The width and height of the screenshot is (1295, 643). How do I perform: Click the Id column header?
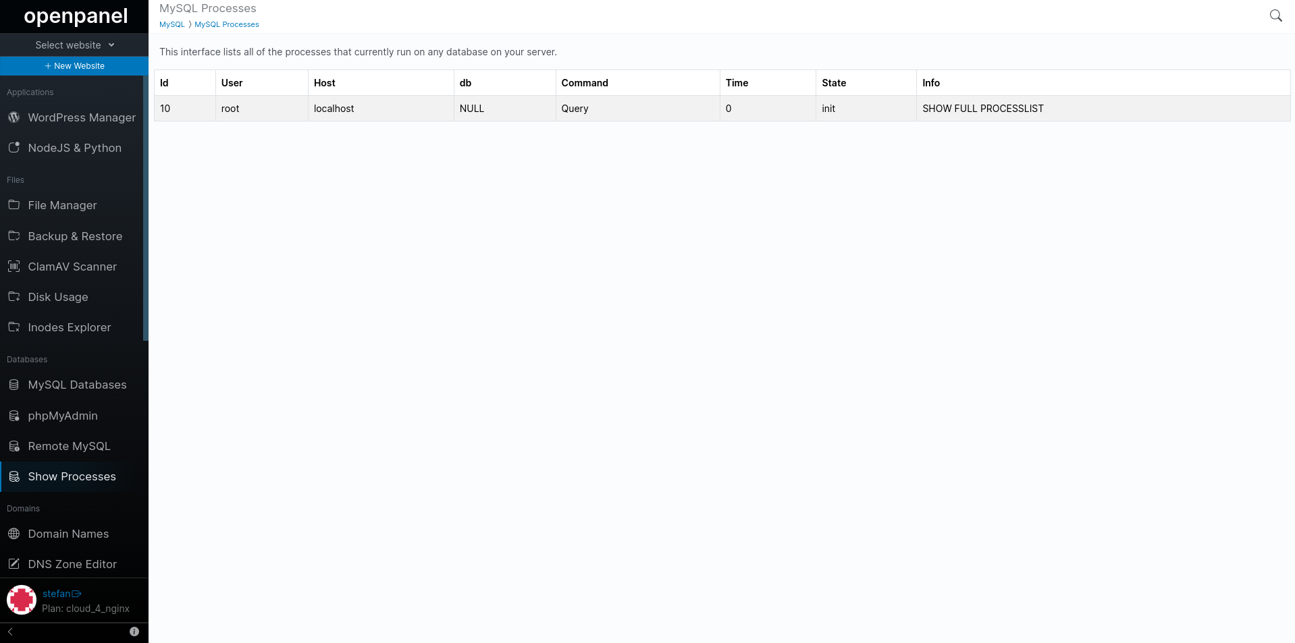tap(184, 83)
